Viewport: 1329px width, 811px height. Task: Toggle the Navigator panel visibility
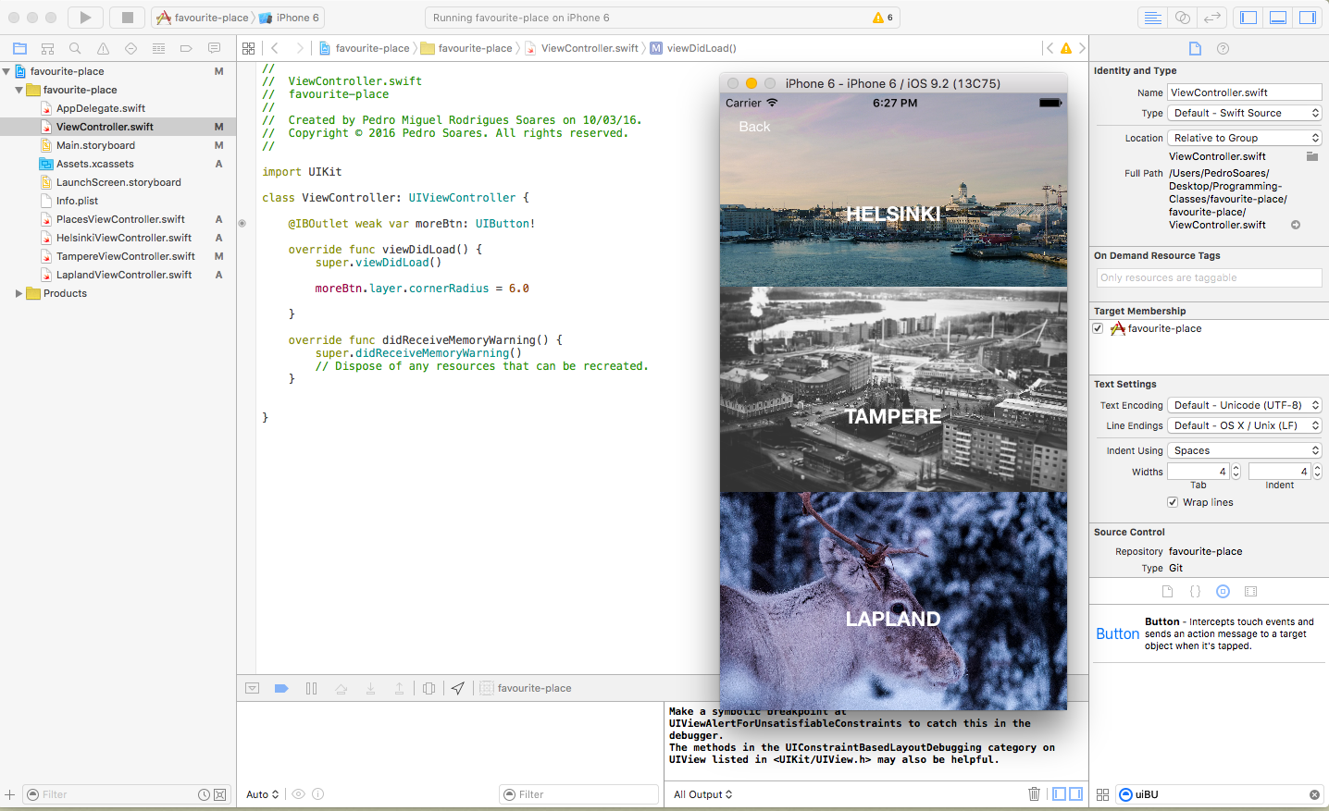[1248, 18]
